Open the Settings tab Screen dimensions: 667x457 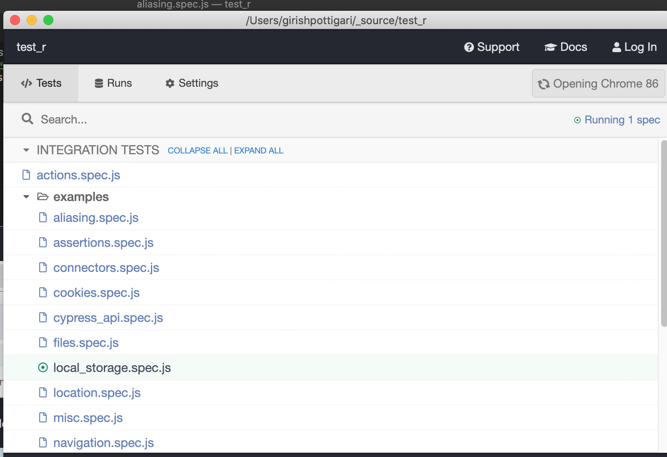(192, 83)
